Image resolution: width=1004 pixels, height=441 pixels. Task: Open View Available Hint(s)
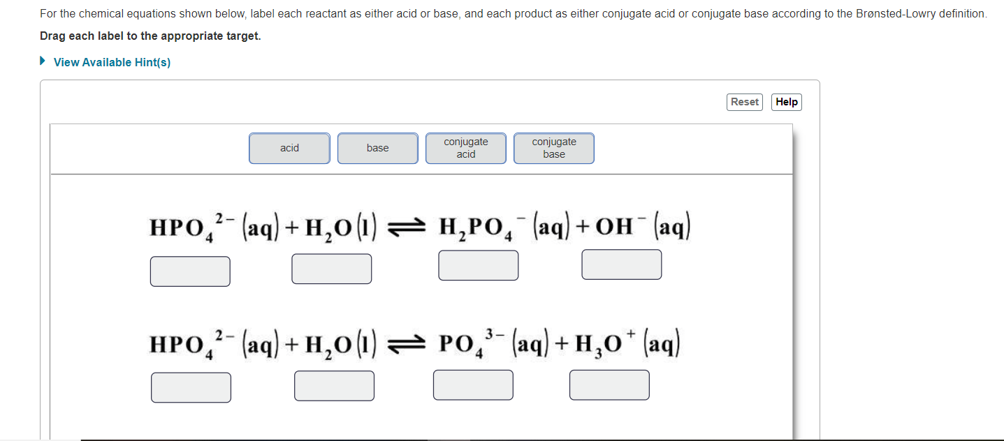pyautogui.click(x=112, y=61)
